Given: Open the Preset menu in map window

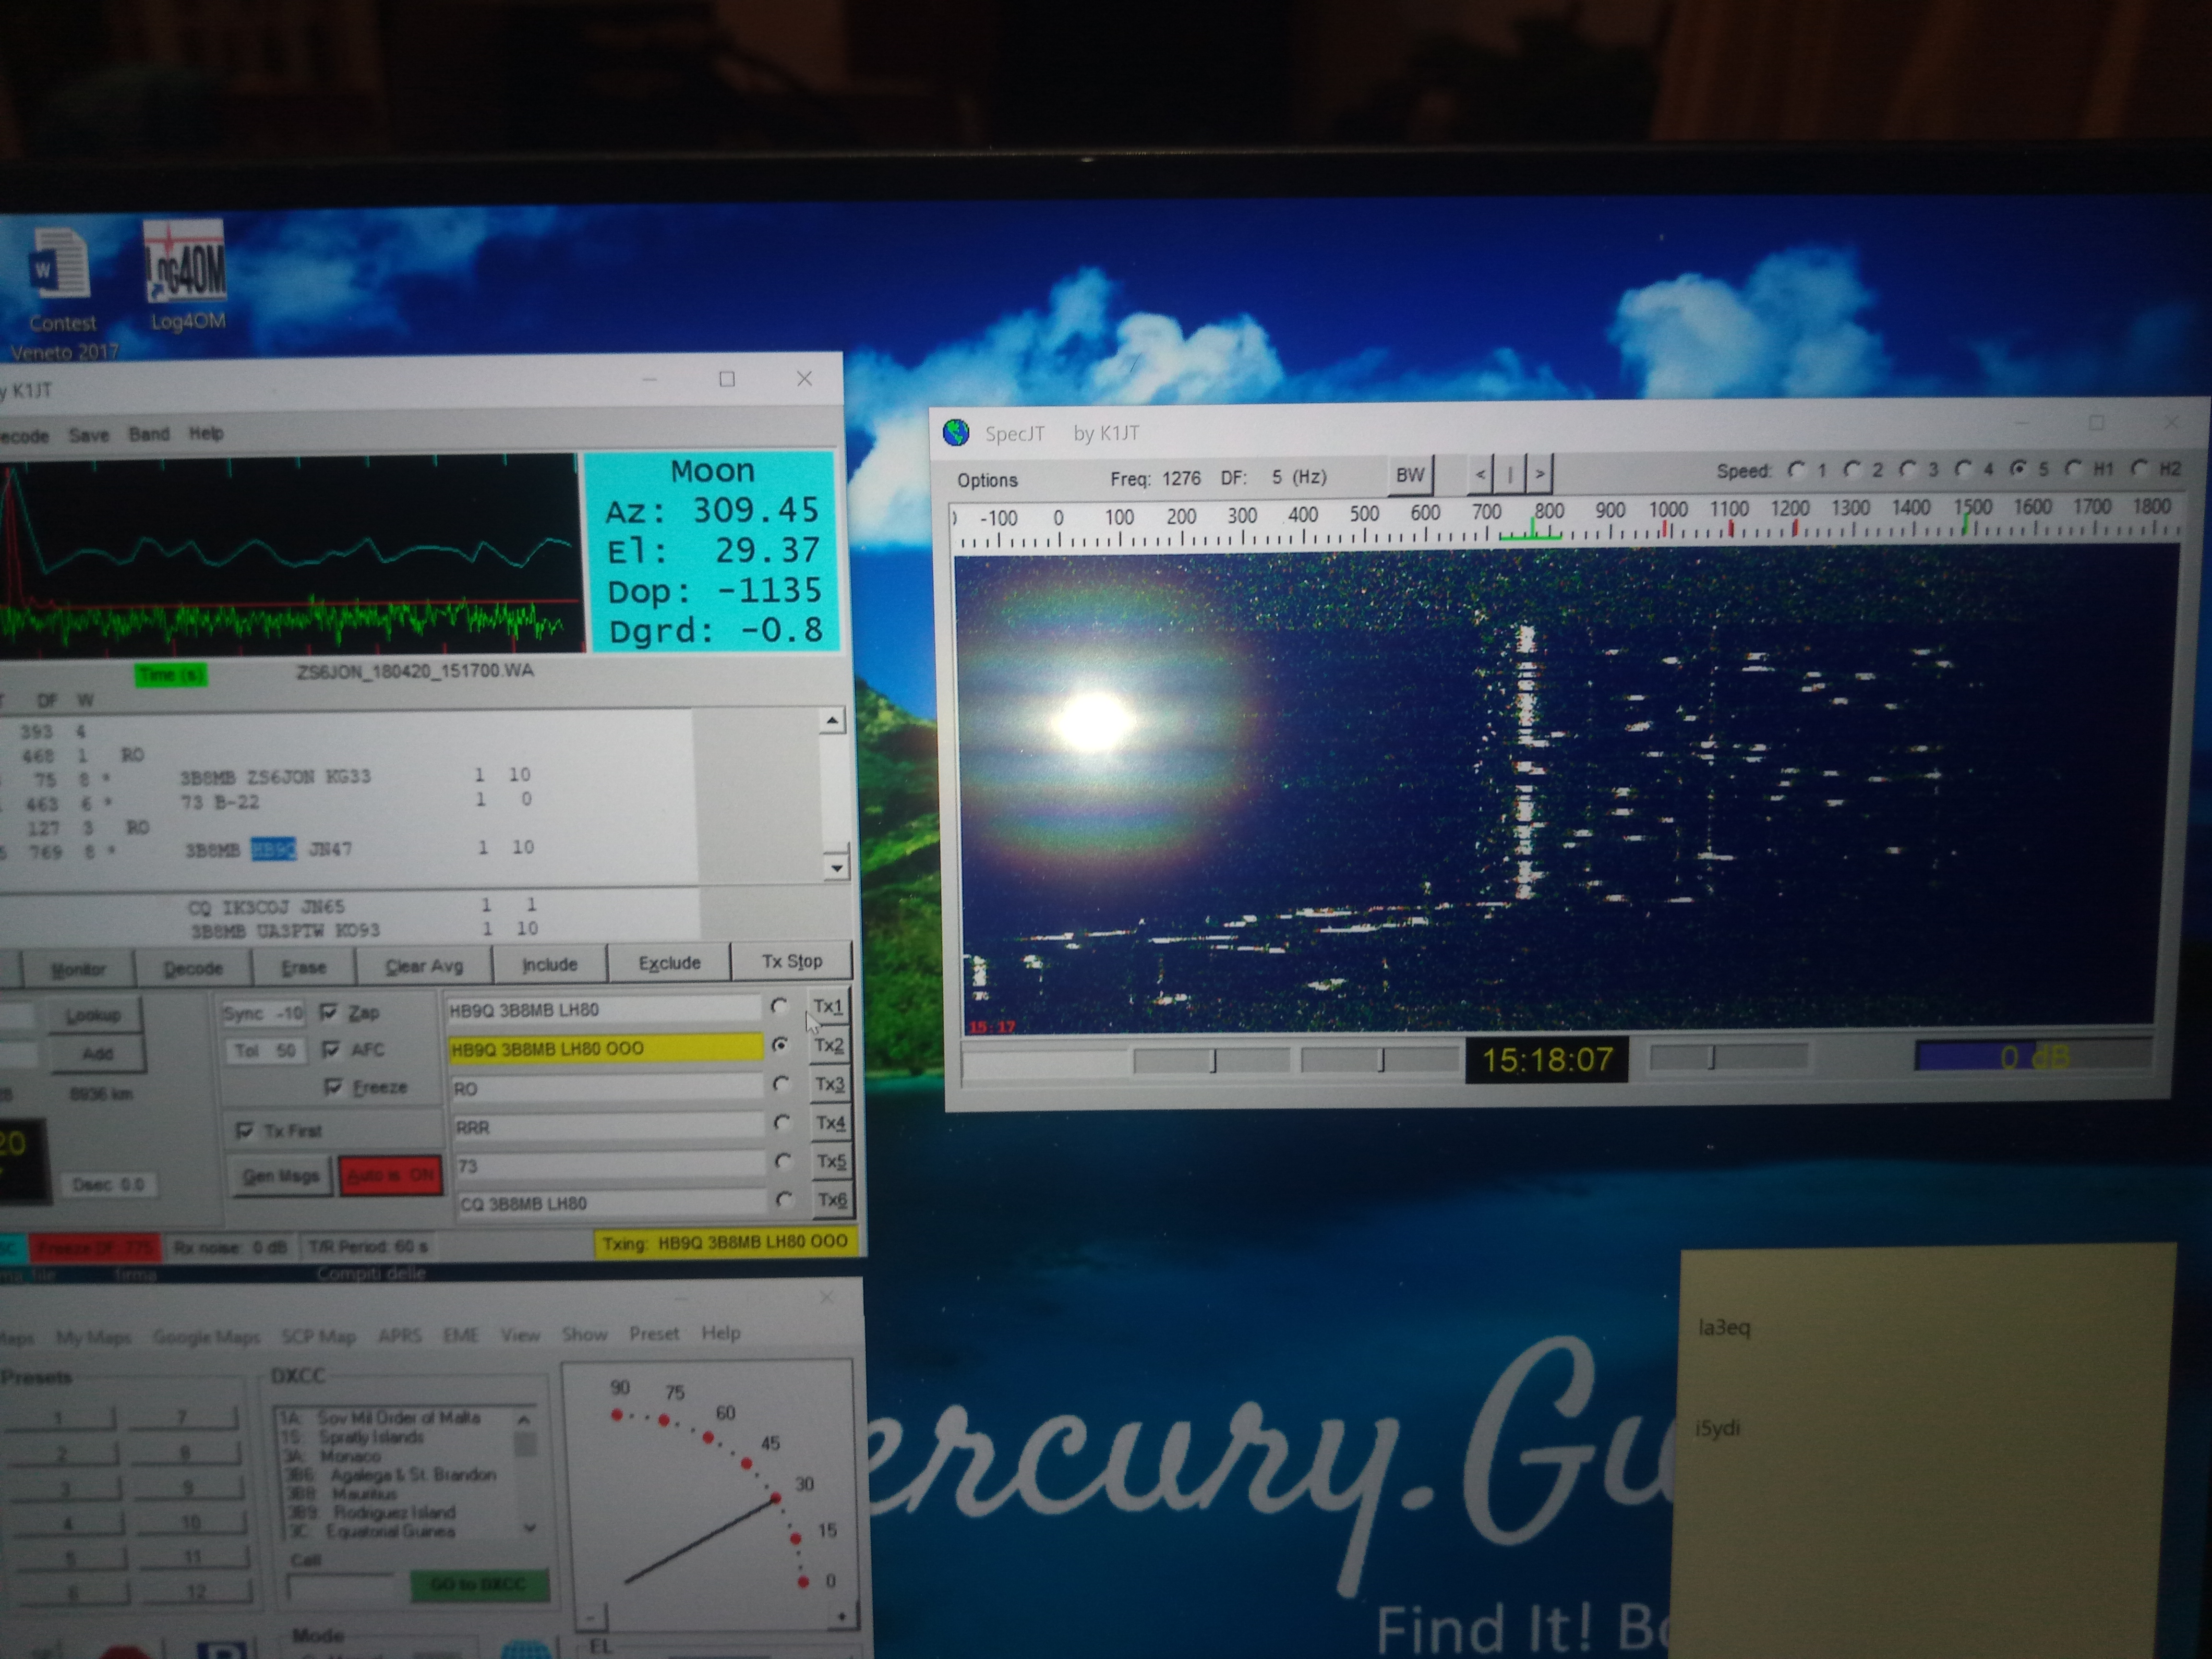Looking at the screenshot, I should [654, 1334].
